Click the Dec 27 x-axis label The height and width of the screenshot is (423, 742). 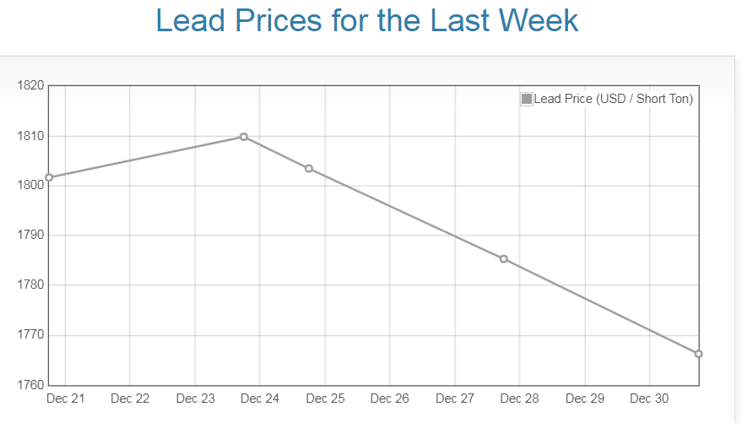[x=455, y=399]
